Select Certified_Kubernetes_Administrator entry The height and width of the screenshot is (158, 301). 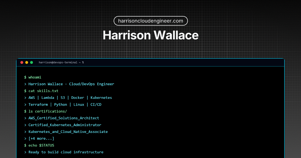pos(63,125)
